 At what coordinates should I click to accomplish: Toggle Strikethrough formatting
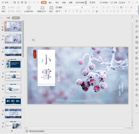coord(77,11)
